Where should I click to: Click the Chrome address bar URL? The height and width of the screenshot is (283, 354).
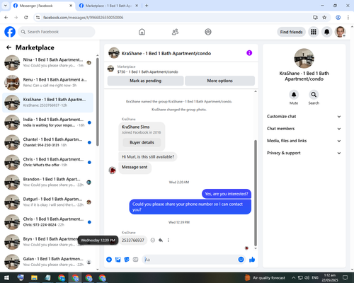pos(83,18)
